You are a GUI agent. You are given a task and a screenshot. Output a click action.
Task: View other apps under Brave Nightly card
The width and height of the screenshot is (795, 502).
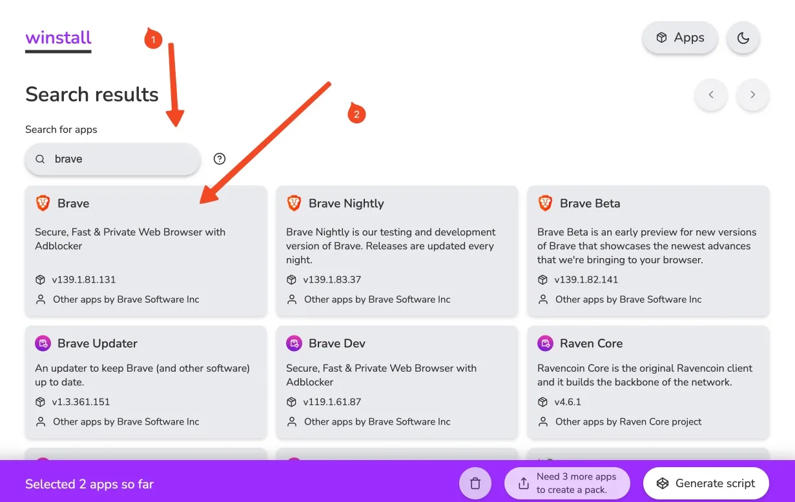(x=377, y=299)
